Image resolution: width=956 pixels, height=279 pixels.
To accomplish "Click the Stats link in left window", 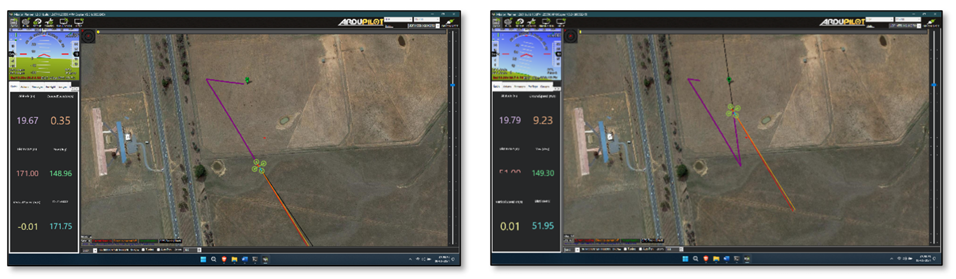I will click(x=389, y=26).
